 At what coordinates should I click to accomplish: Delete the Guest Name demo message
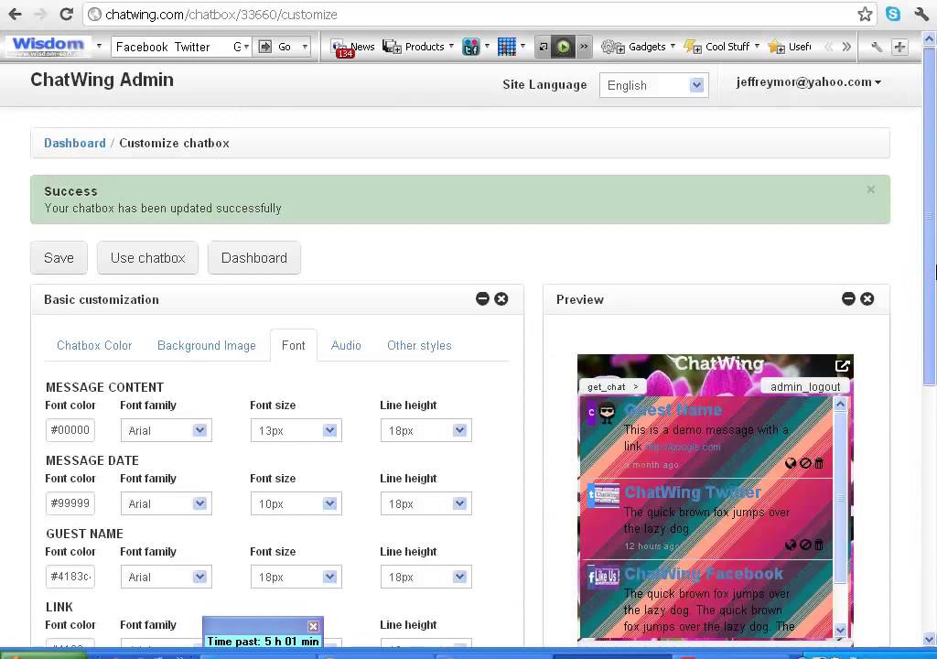(x=819, y=463)
